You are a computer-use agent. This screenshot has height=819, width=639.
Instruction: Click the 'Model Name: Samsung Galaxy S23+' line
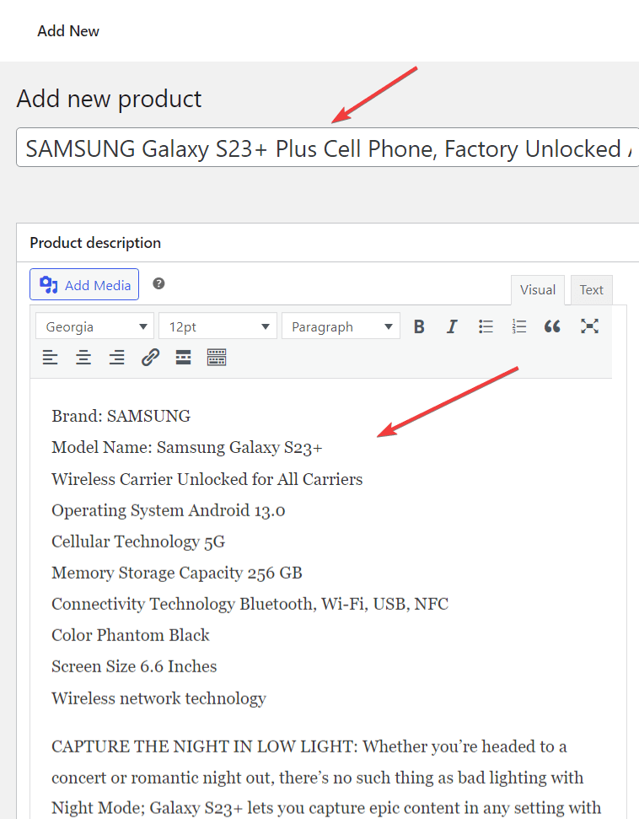click(x=187, y=448)
